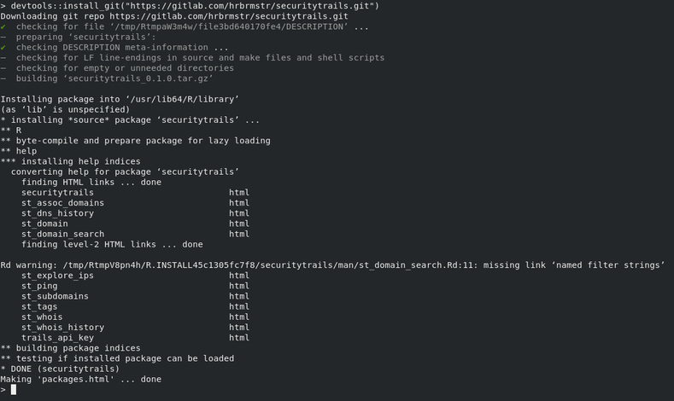This screenshot has width=674, height=401.
Task: Click the st_whois_history help entry
Action: tap(62, 327)
